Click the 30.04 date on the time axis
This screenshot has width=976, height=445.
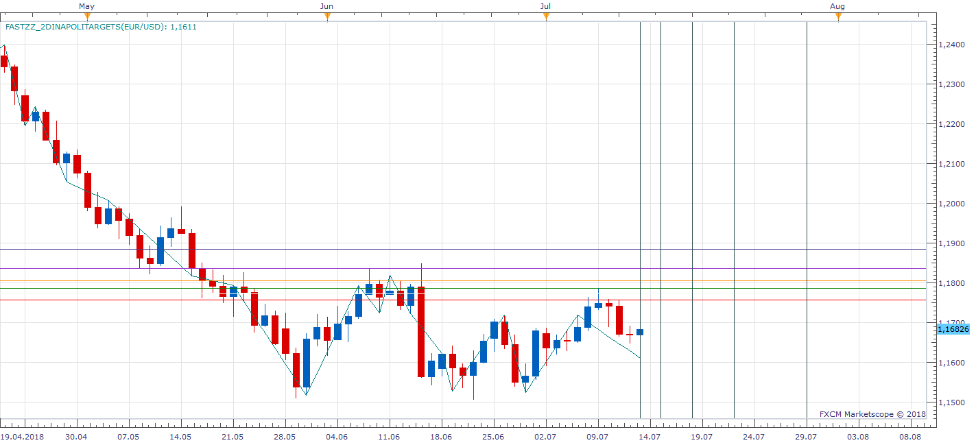pos(76,436)
